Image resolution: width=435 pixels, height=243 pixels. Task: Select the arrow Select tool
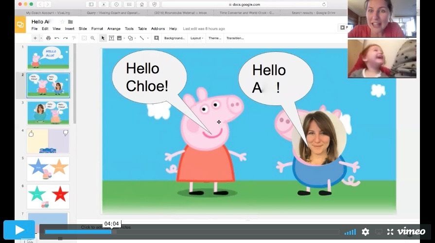pos(103,38)
